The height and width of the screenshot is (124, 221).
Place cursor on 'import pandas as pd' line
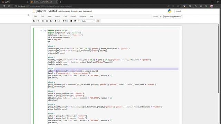coord(58,31)
